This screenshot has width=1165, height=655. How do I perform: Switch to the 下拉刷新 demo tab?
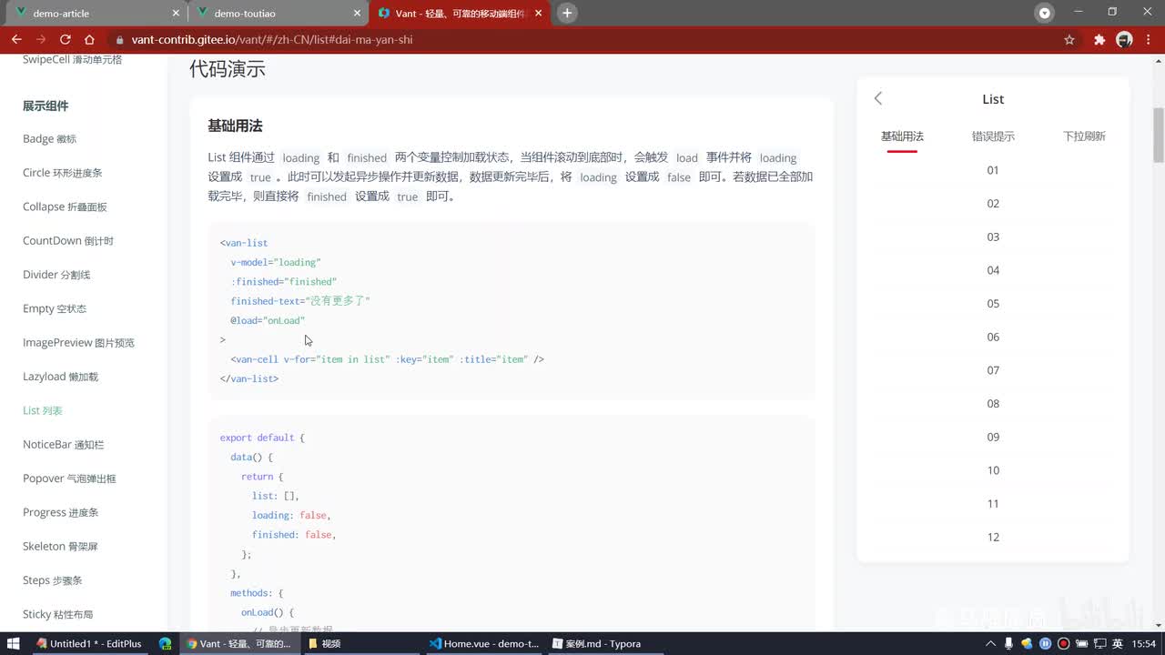pos(1084,136)
